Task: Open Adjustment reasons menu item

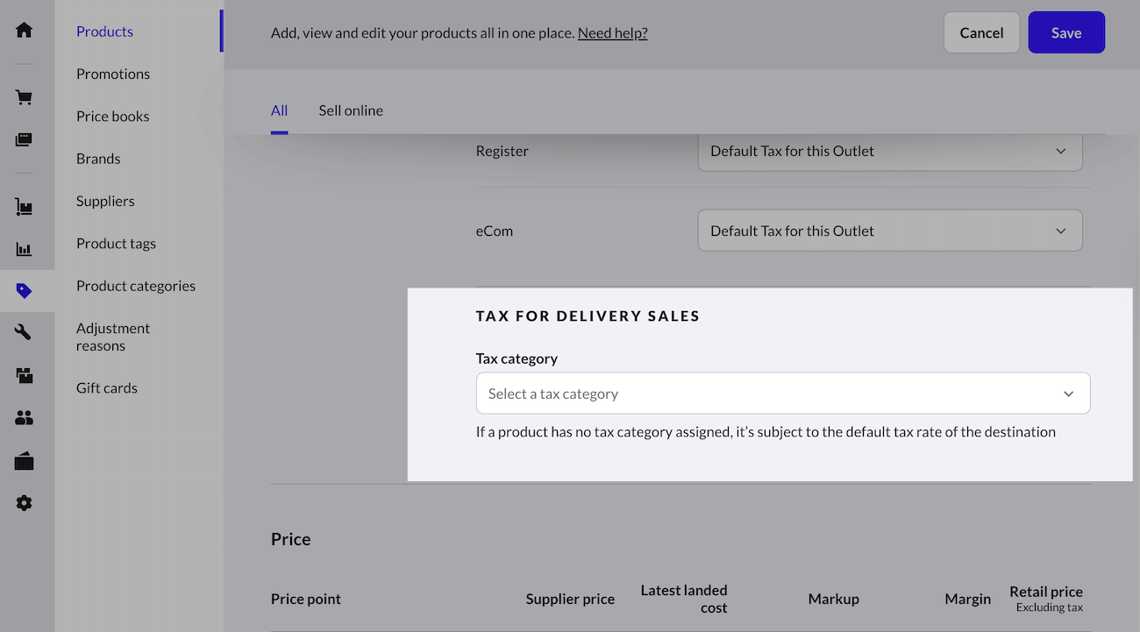Action: 113,337
